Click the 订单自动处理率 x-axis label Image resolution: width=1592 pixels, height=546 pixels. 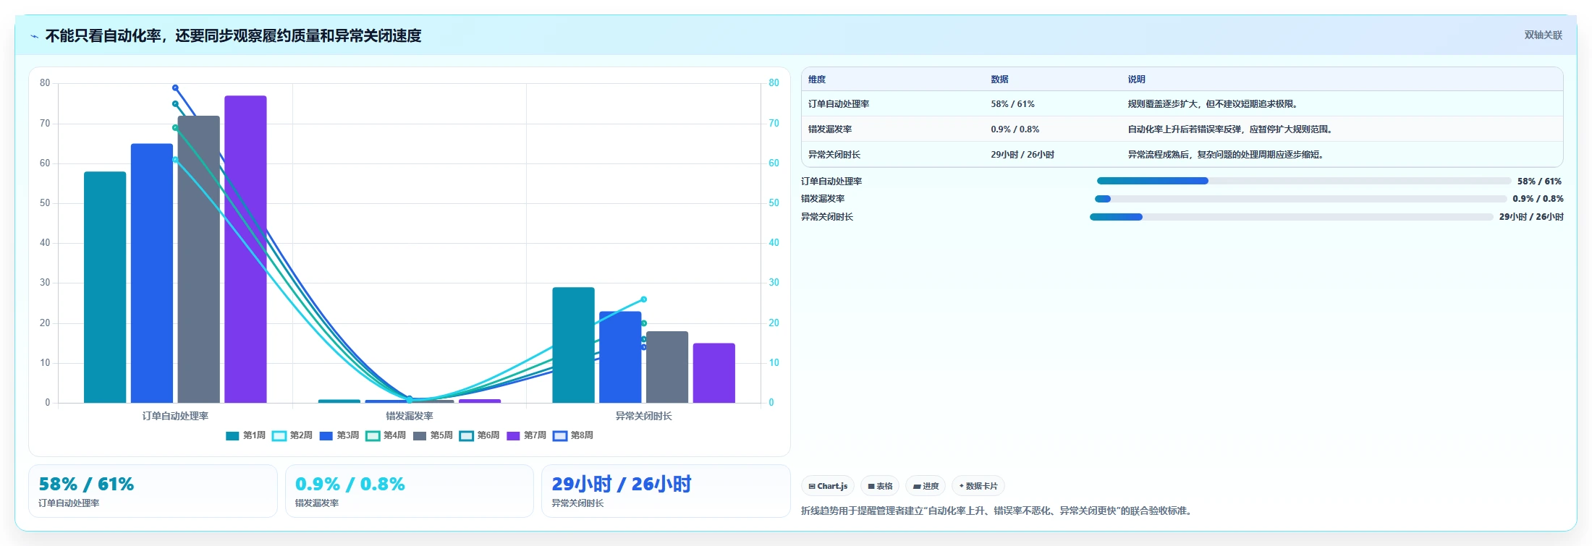[x=175, y=416]
